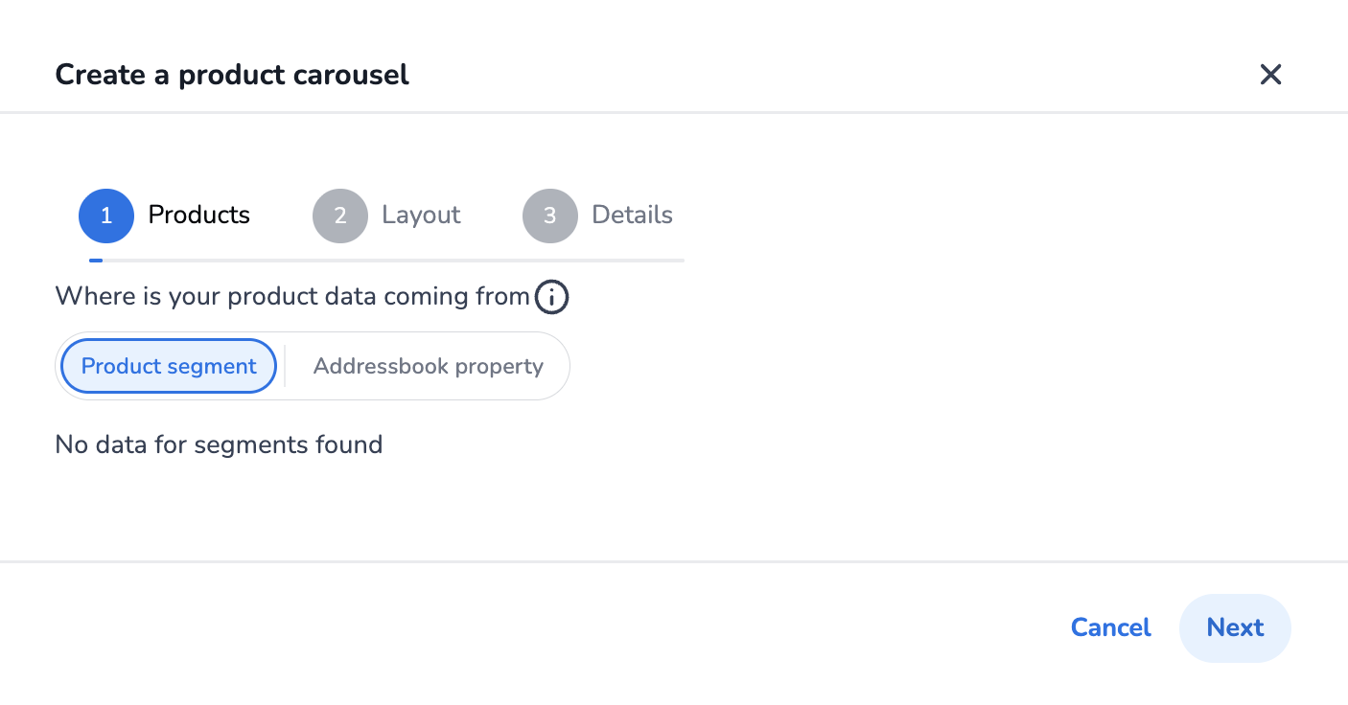This screenshot has height=705, width=1348.
Task: Click the 'No data for segments found' message
Action: point(219,444)
